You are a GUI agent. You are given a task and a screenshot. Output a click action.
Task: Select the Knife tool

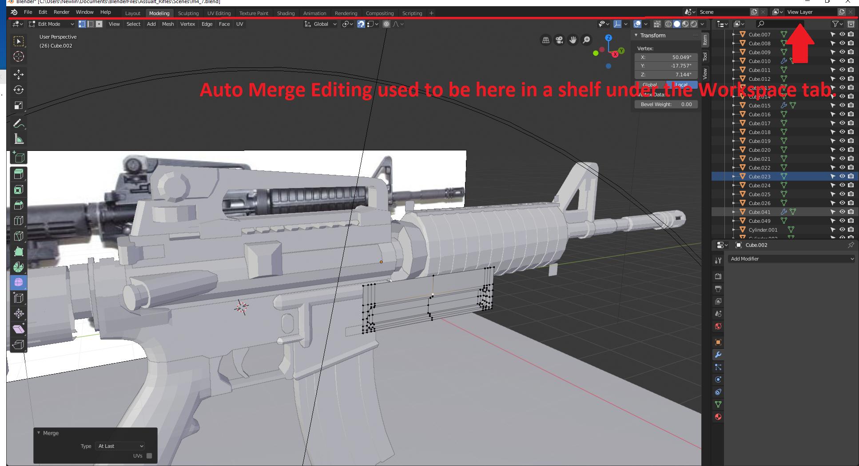18,236
